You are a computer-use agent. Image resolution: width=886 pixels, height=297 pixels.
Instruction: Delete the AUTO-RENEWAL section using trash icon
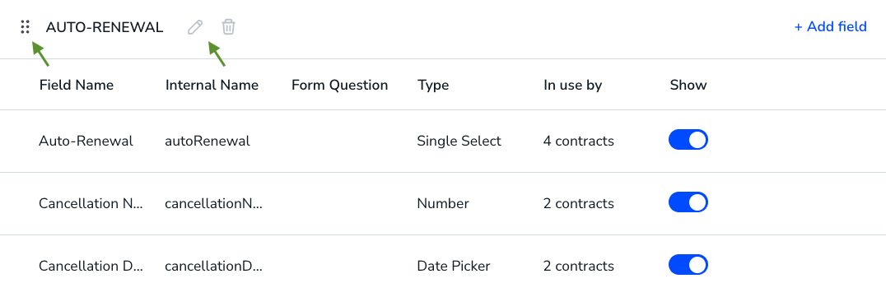(x=228, y=26)
